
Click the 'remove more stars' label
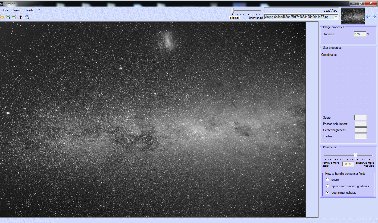click(x=331, y=164)
